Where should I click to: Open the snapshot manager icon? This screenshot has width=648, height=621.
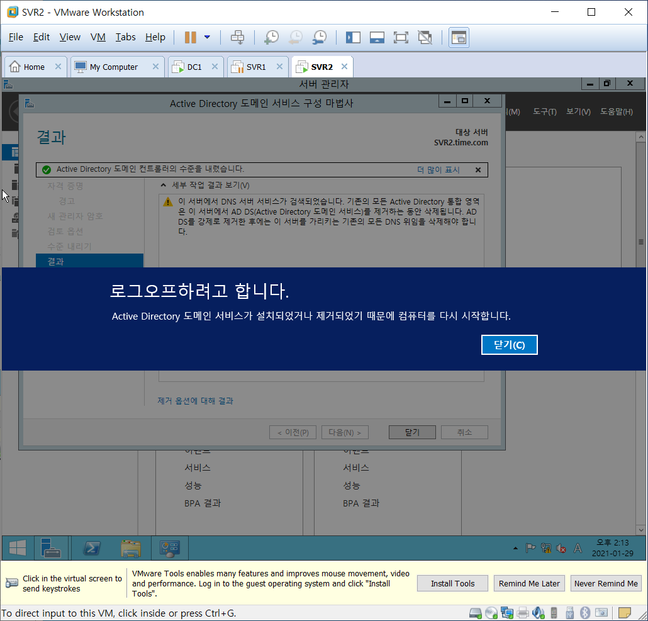(x=320, y=37)
